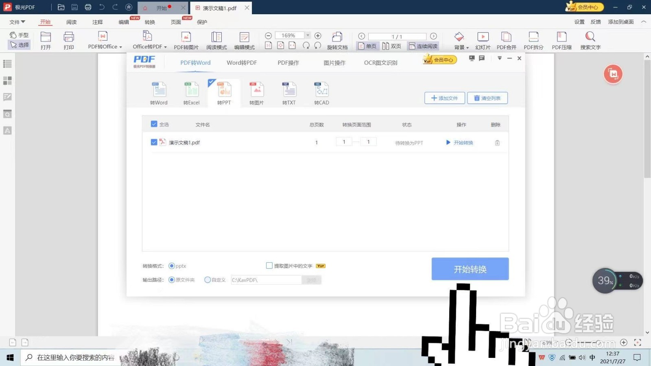Image resolution: width=651 pixels, height=366 pixels.
Task: Click the zoom in plus icon
Action: 318,36
